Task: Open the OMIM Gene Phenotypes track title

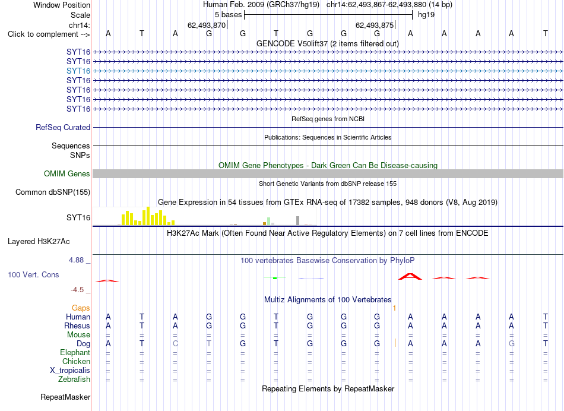Action: point(328,165)
